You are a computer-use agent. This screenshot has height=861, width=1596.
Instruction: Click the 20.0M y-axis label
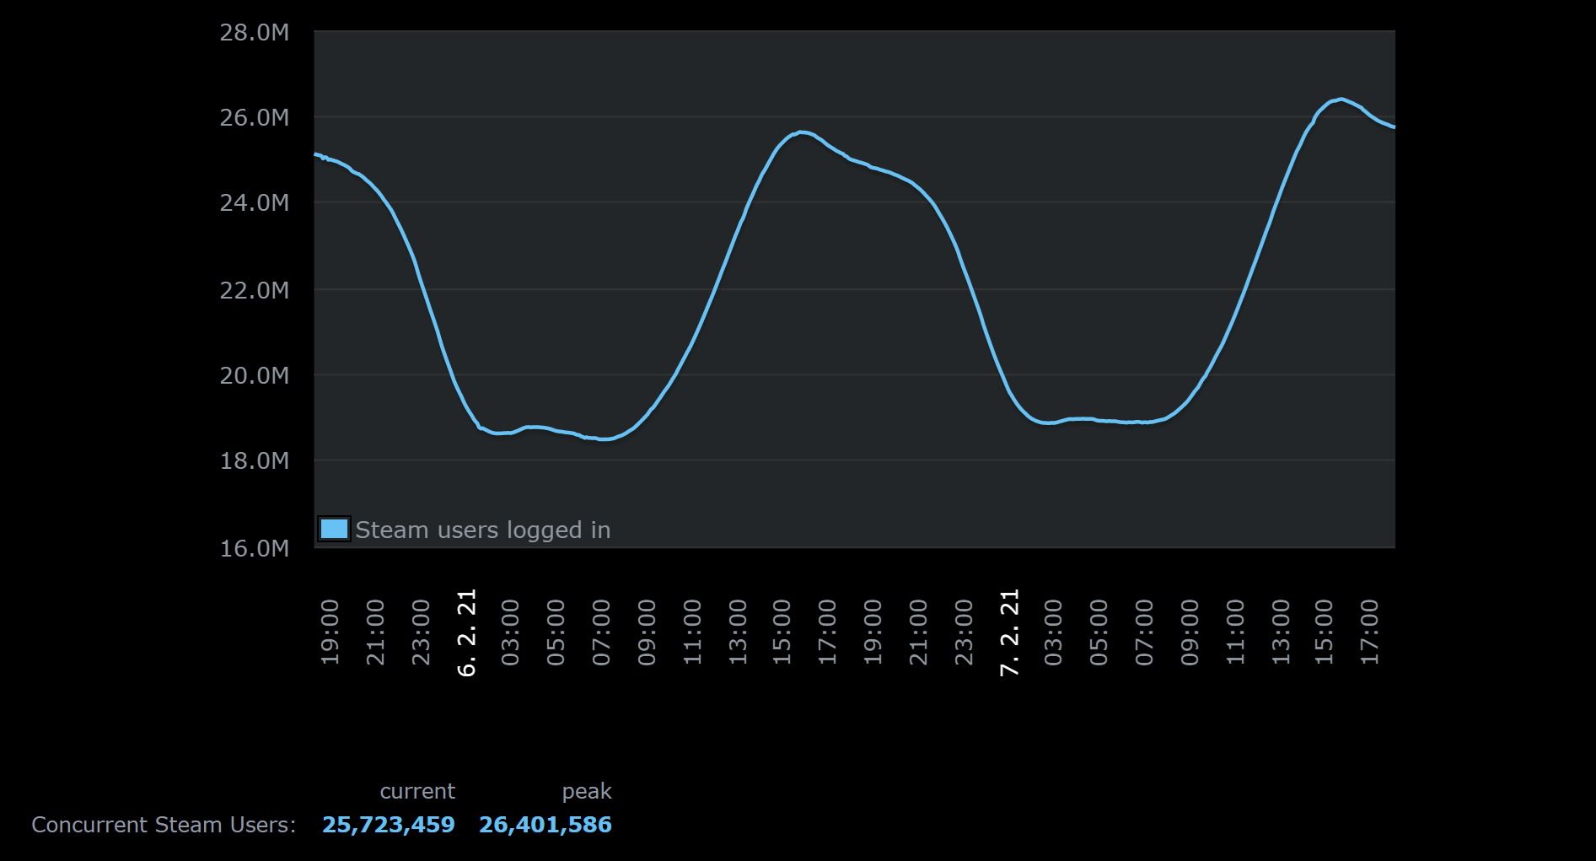(254, 375)
